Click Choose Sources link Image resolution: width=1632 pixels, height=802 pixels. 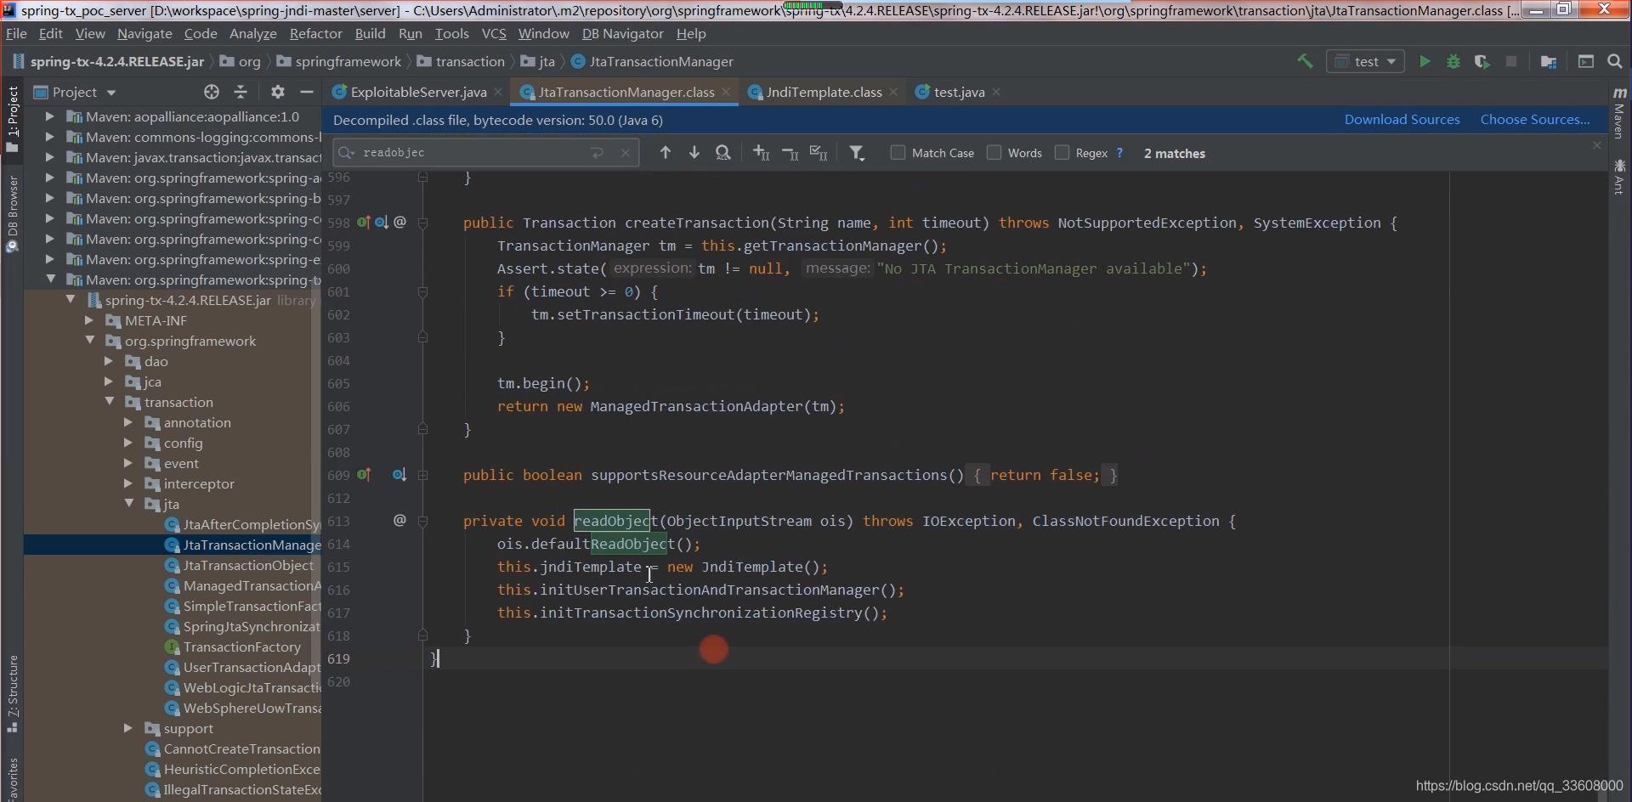1535,120
